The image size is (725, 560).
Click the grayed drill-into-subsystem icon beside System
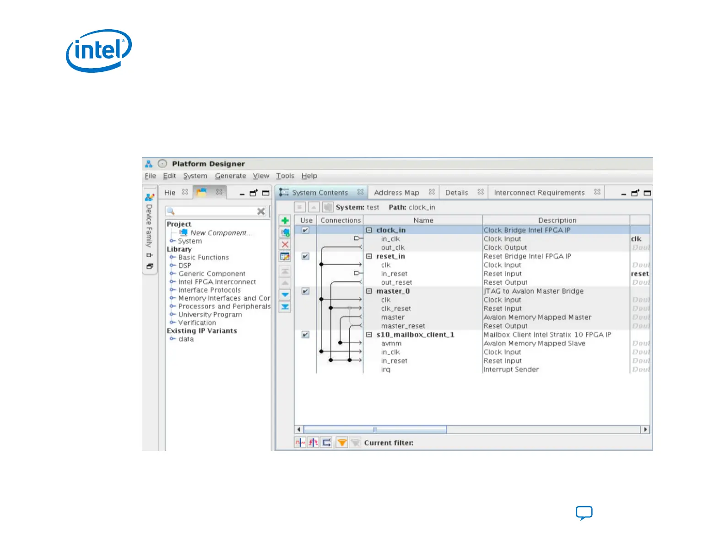tap(328, 207)
